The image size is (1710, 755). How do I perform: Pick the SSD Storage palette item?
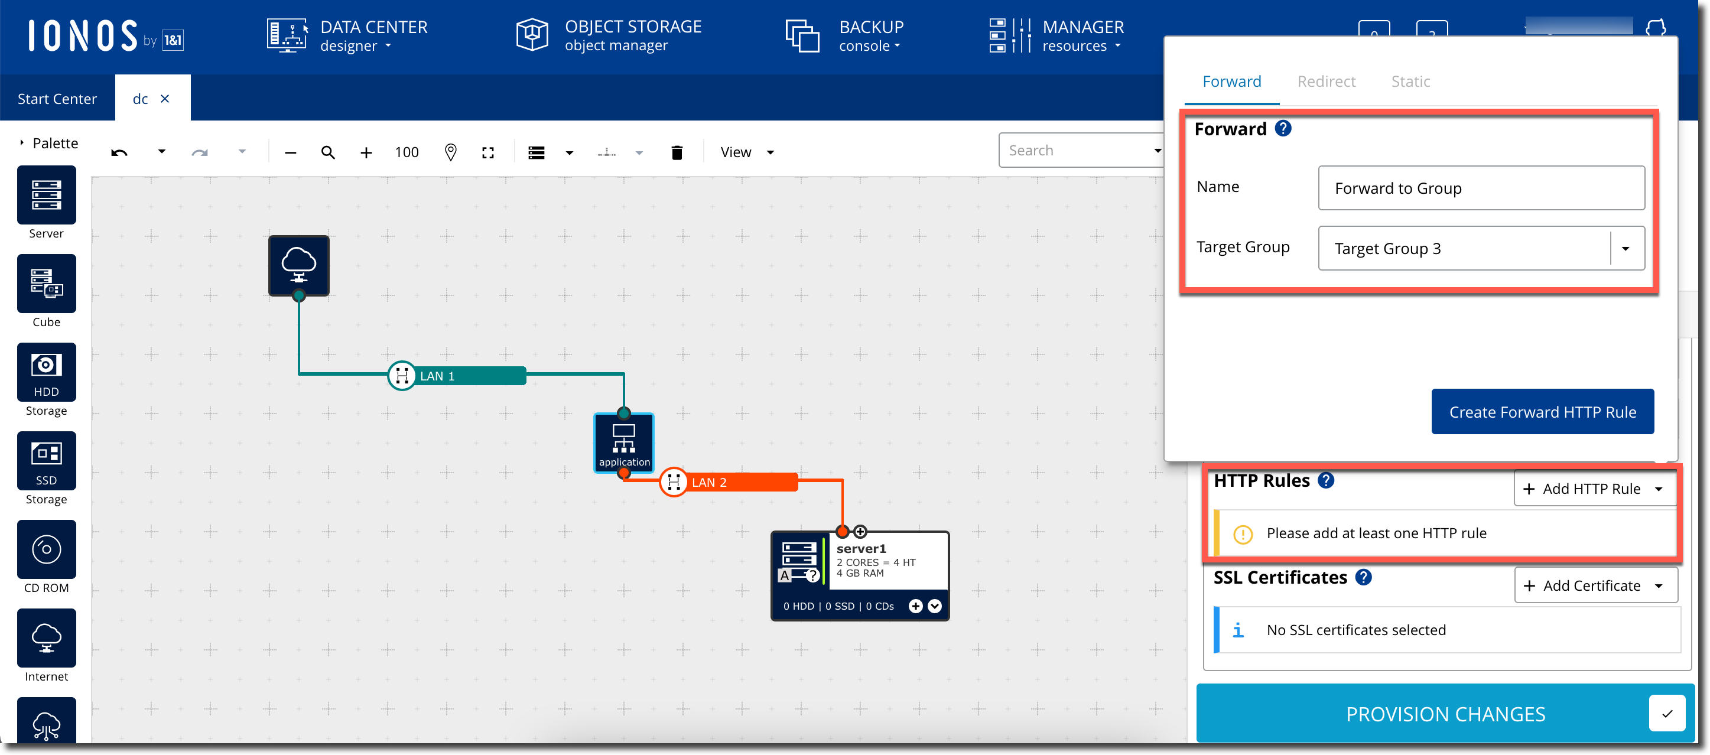(47, 460)
